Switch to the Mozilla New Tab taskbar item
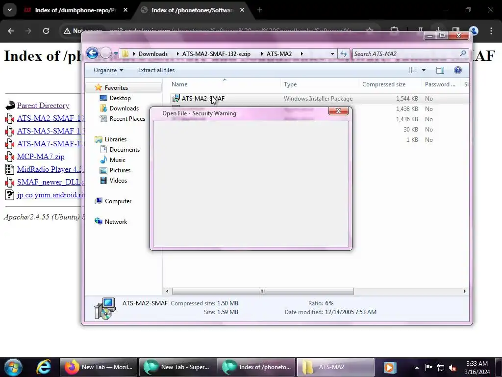The image size is (502, 377). [x=99, y=367]
